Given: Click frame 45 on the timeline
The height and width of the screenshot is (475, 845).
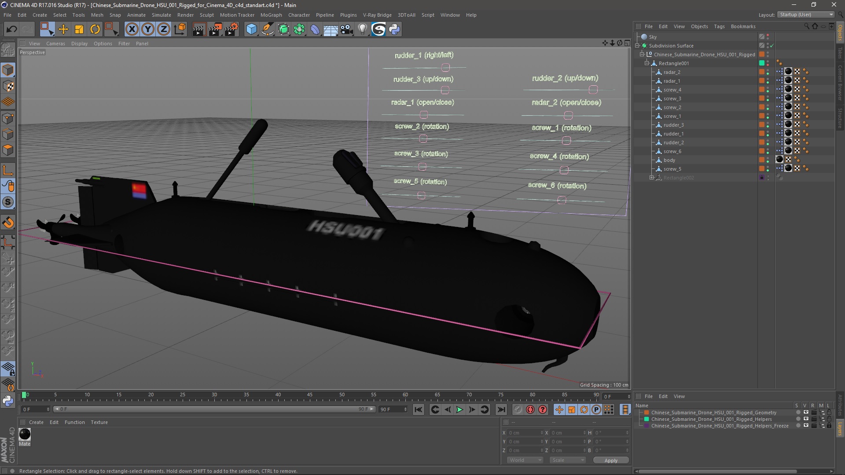Looking at the screenshot, I should [x=310, y=395].
